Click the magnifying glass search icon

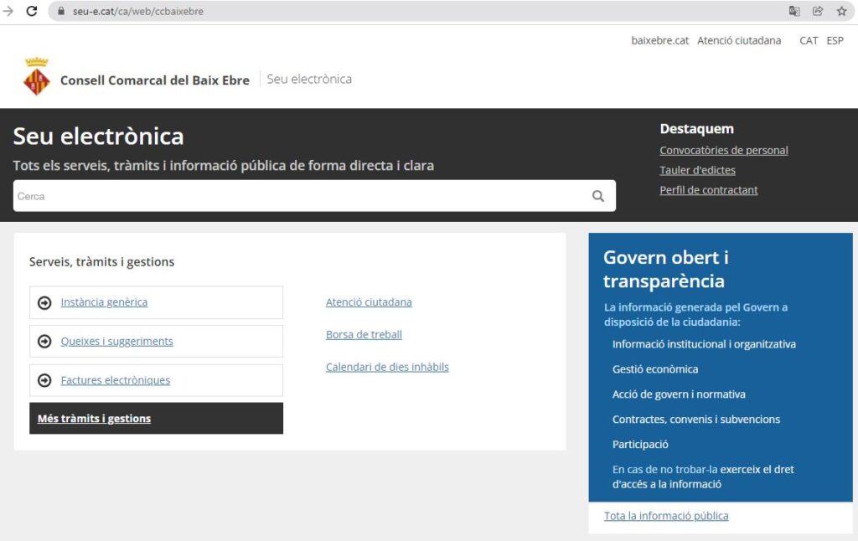click(x=598, y=196)
